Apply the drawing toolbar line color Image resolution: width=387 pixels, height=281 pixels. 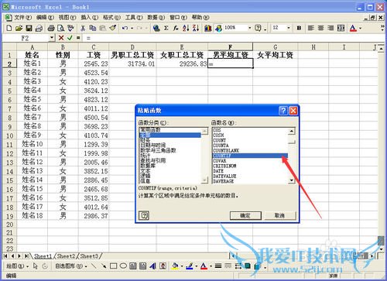tap(190, 266)
